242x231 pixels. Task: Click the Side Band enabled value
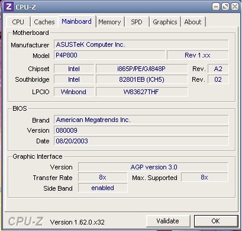click(x=102, y=188)
